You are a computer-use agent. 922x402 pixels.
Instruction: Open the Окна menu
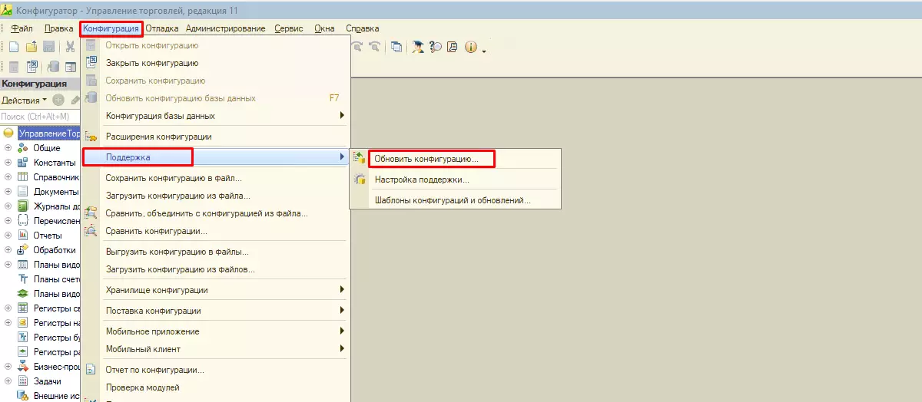coord(324,28)
